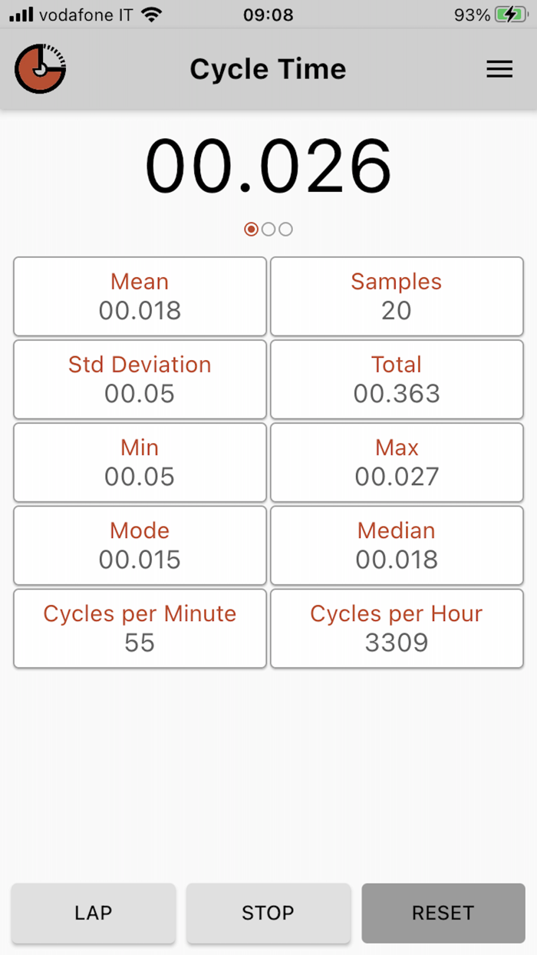Tap the Cycles per Hour card
Screen dimensions: 537x955
(x=396, y=628)
